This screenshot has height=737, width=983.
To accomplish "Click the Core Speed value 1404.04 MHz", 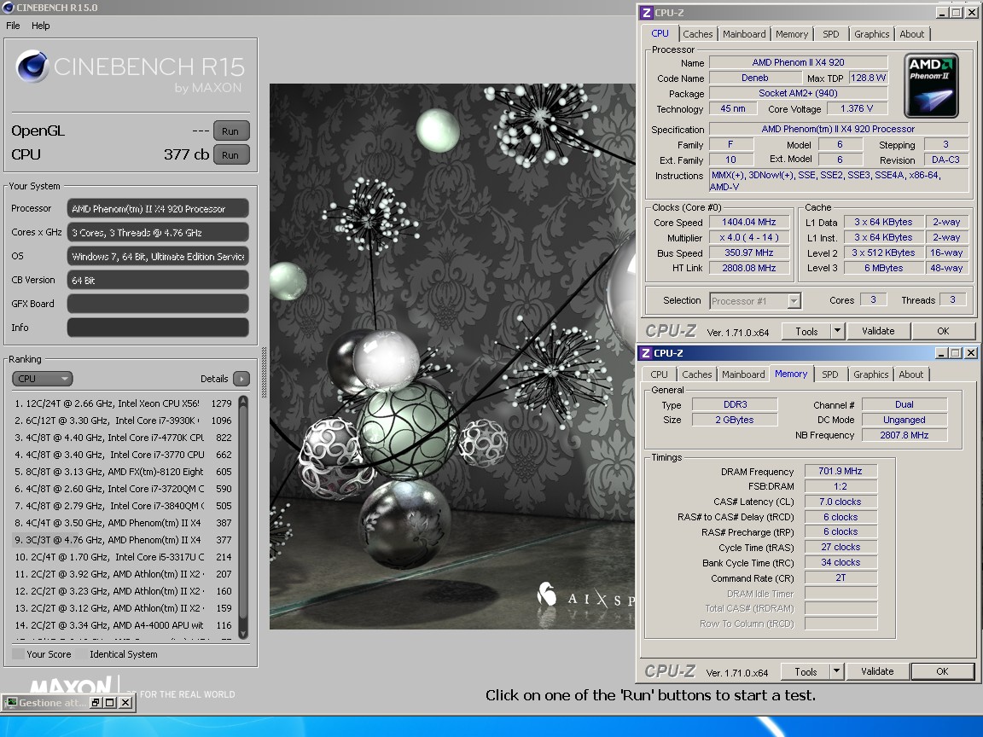I will pos(748,222).
